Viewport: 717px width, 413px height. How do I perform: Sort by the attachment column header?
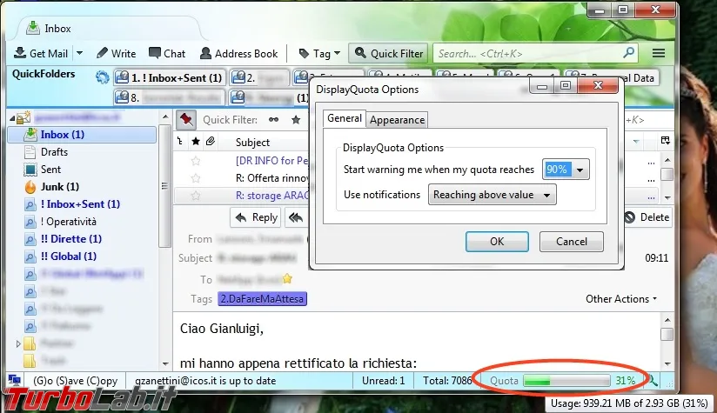tap(211, 142)
